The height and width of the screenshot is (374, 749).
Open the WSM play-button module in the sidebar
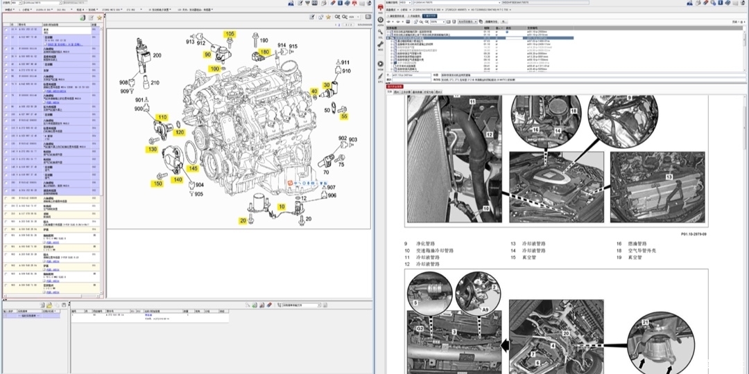click(380, 64)
